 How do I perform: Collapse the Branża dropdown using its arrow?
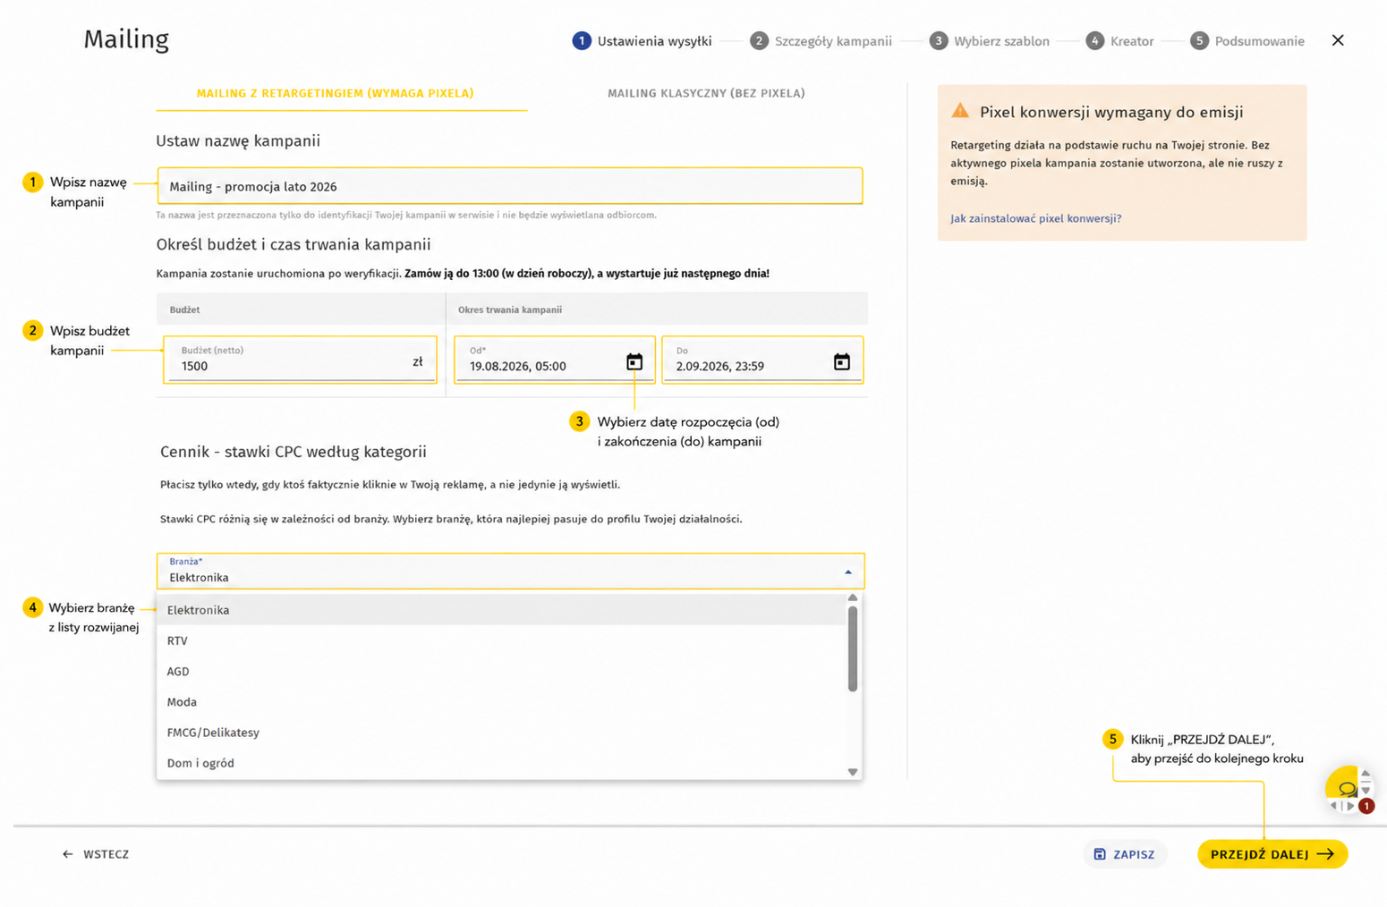pyautogui.click(x=848, y=572)
